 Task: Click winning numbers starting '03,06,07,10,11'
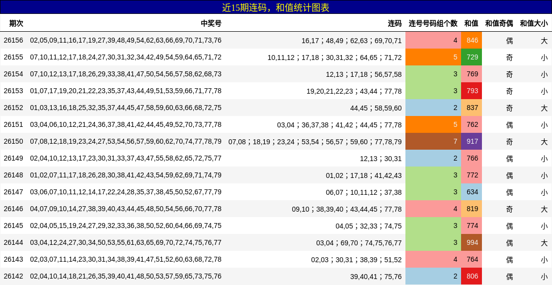pos(126,192)
